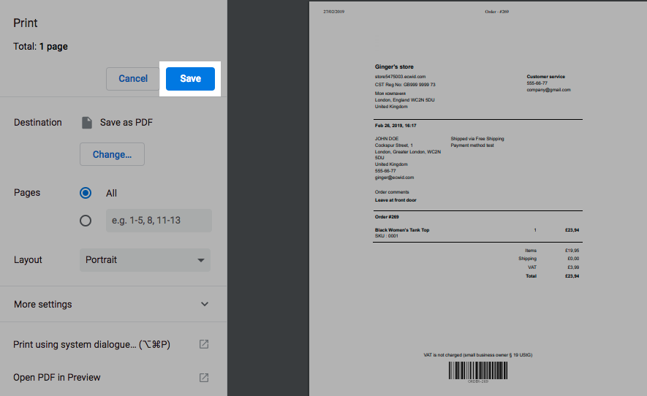Click the Order #269 heading in preview

pyautogui.click(x=387, y=216)
